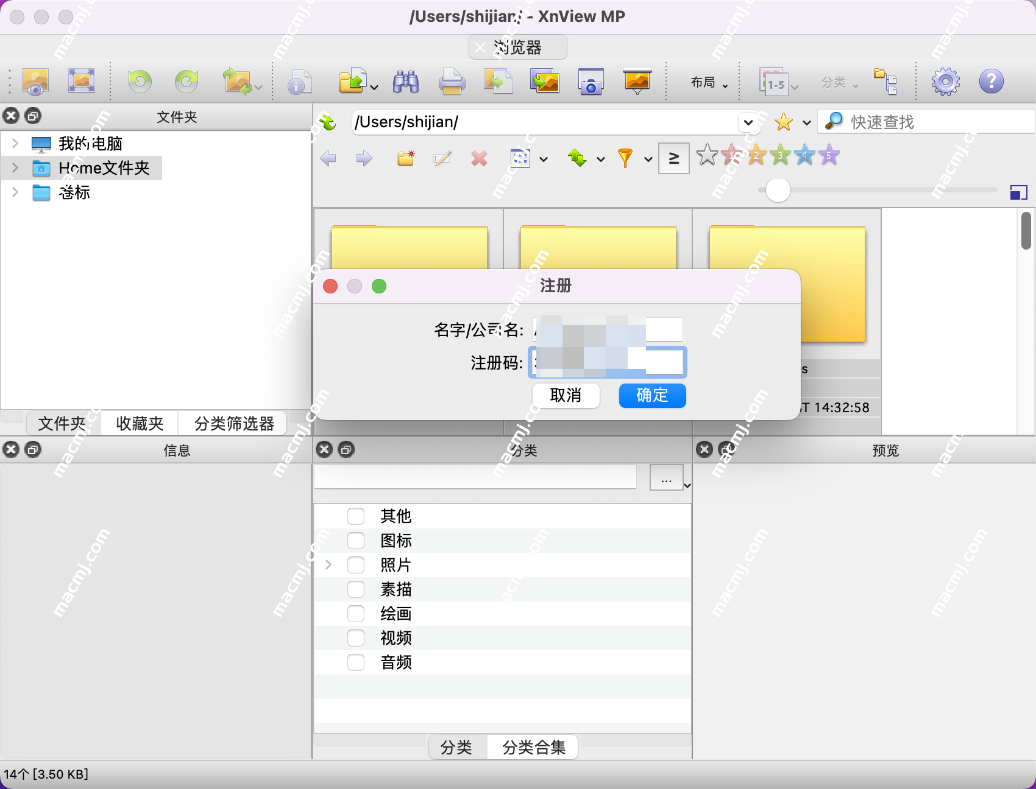Expand the 照片 category arrow
This screenshot has width=1036, height=789.
pyautogui.click(x=328, y=565)
